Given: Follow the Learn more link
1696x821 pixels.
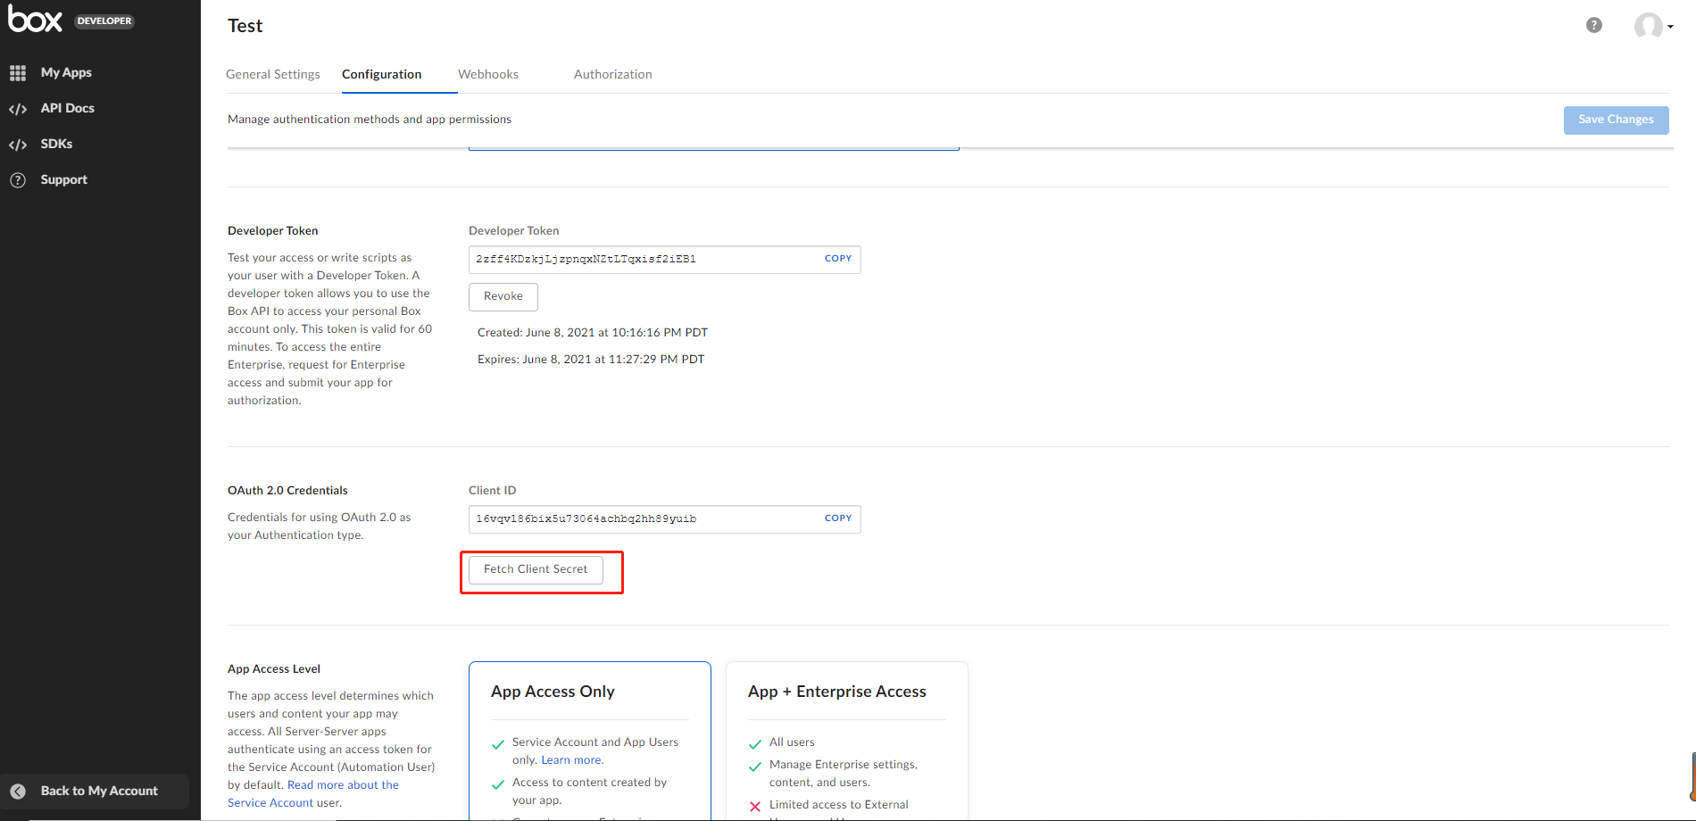Looking at the screenshot, I should pos(572,760).
